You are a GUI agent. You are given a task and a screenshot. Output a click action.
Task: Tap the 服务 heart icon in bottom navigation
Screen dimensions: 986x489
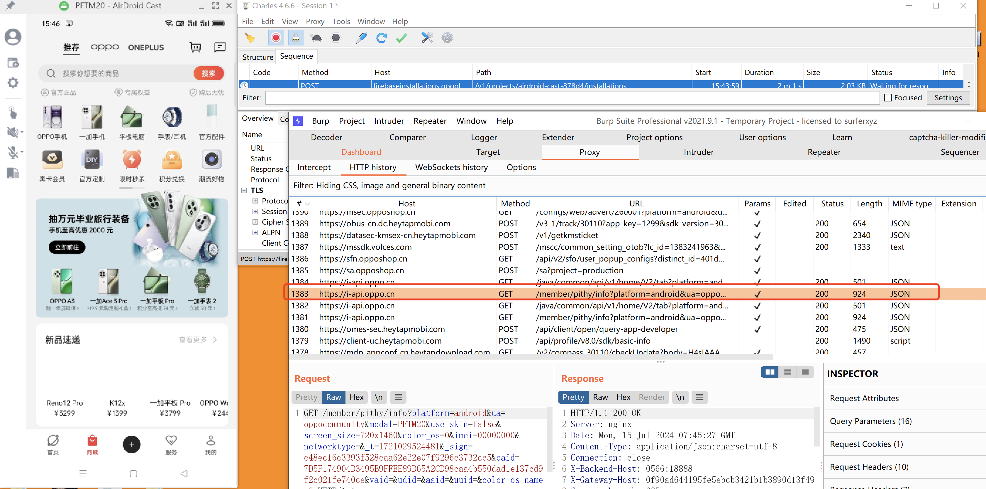[x=171, y=440]
